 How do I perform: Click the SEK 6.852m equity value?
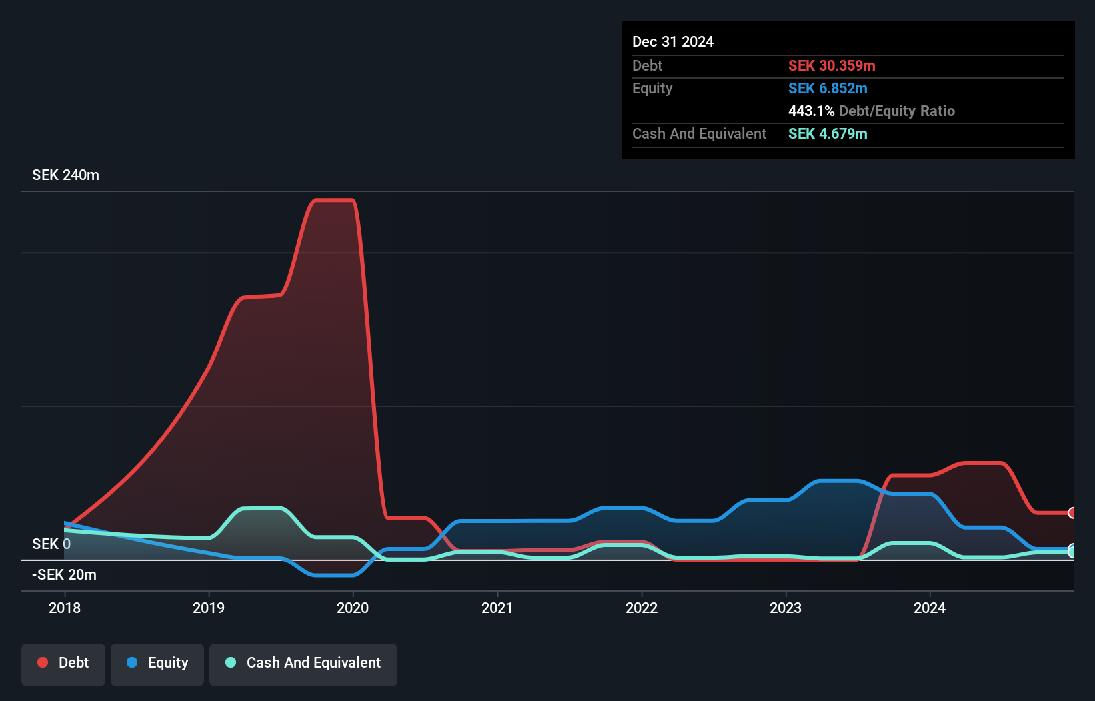tap(828, 88)
